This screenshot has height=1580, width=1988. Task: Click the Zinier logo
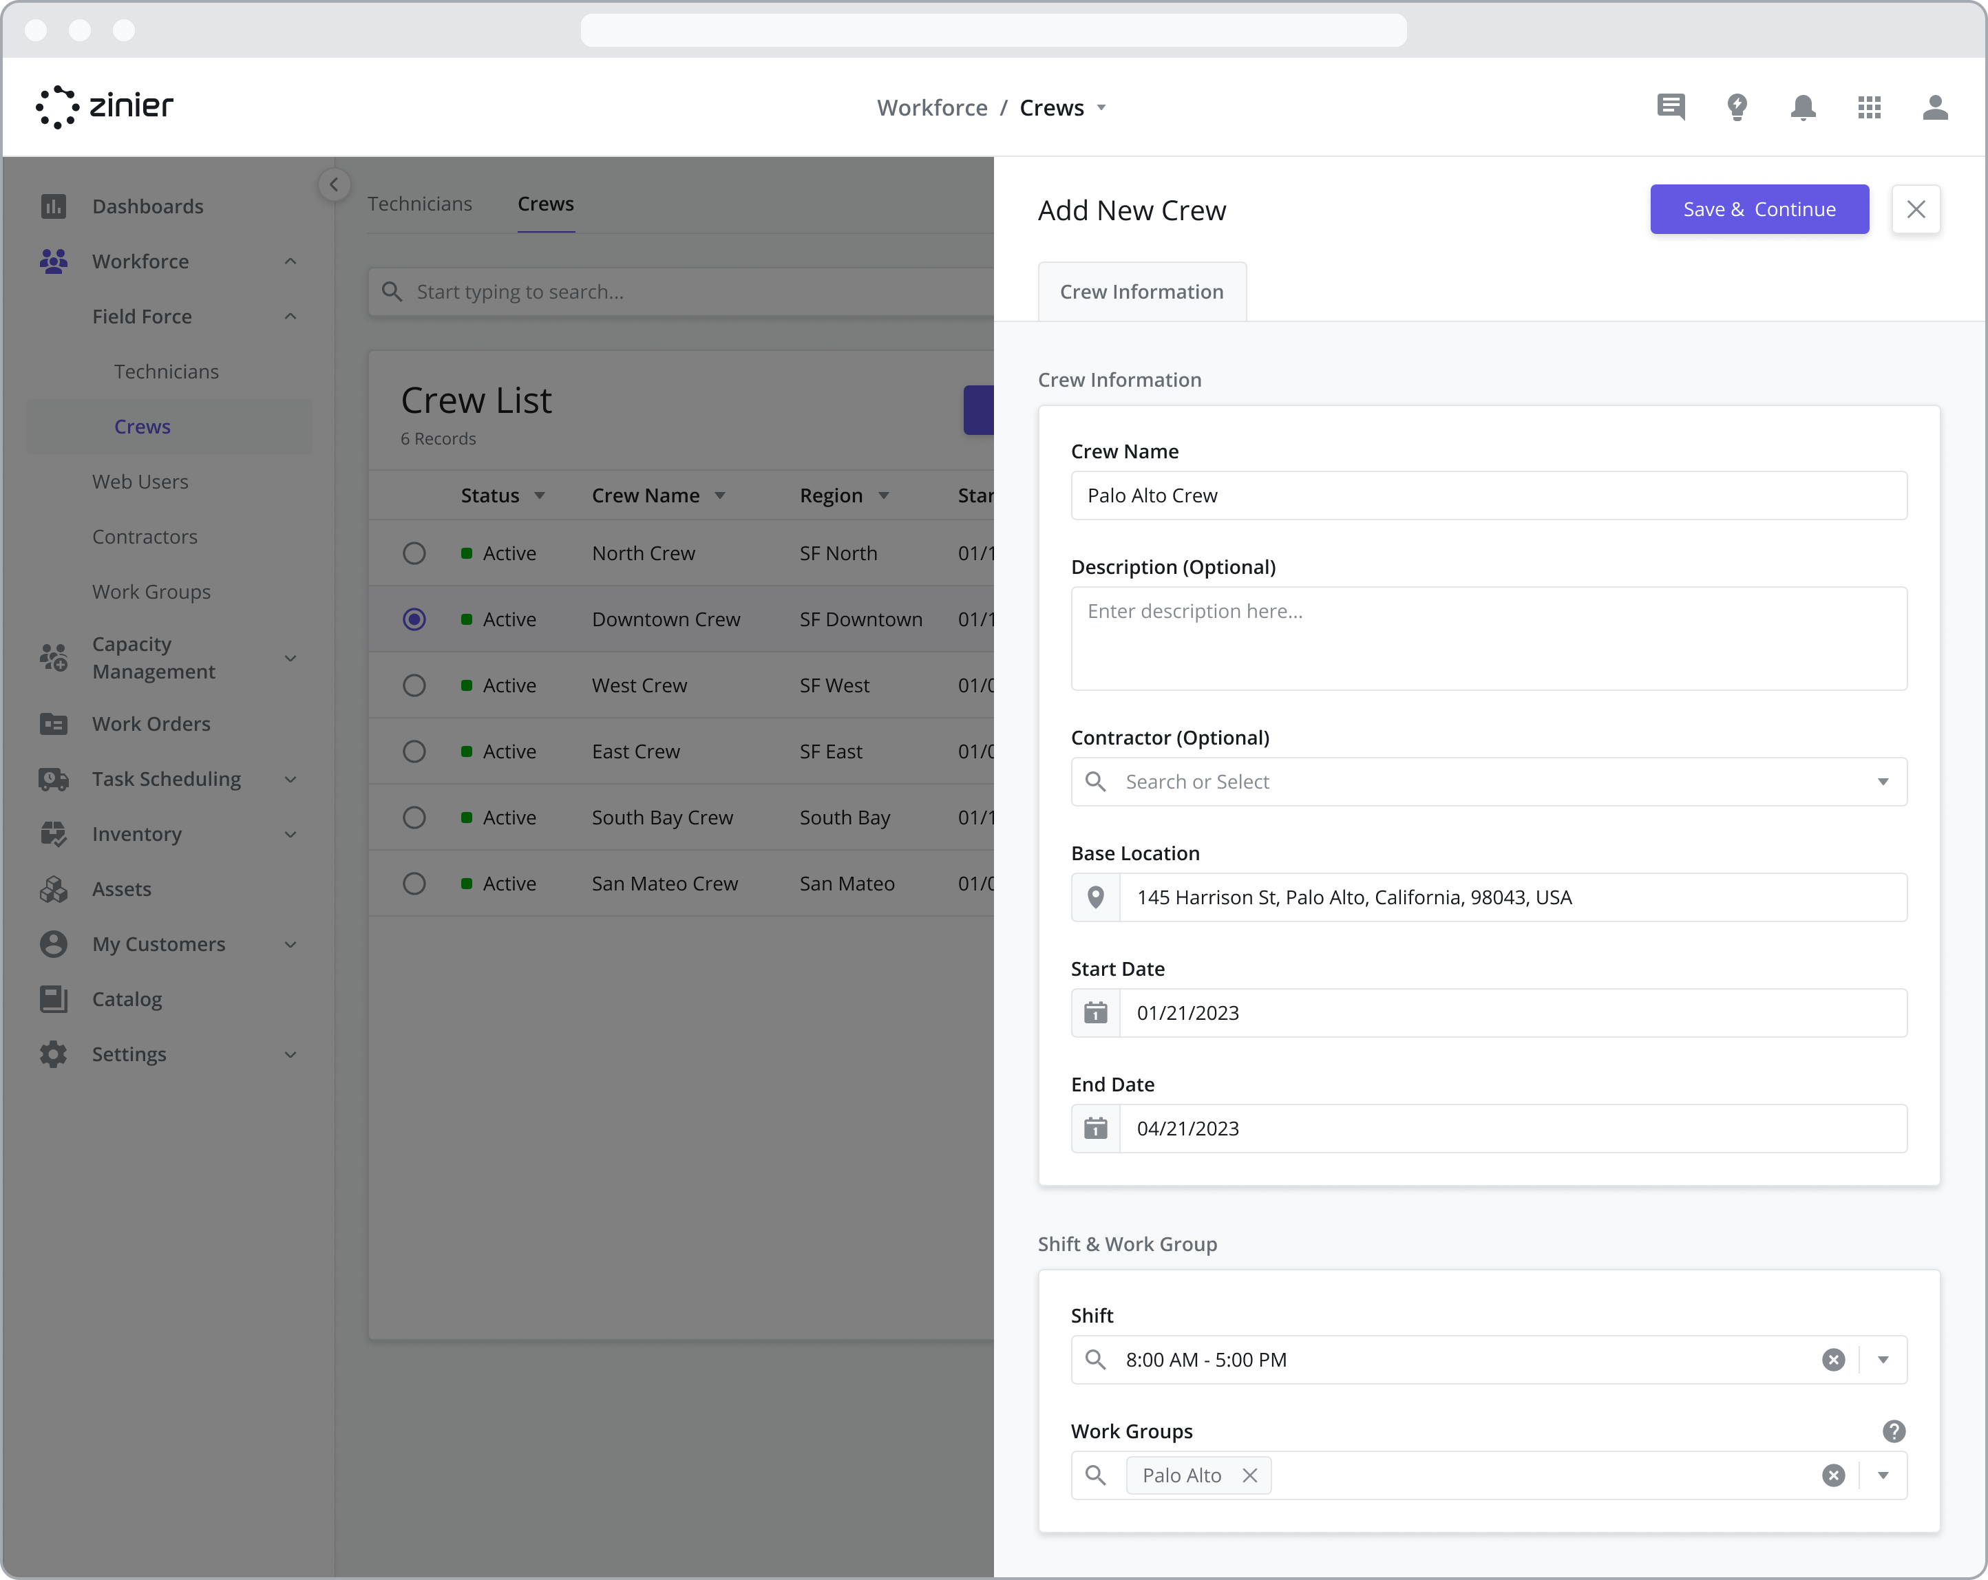click(104, 107)
